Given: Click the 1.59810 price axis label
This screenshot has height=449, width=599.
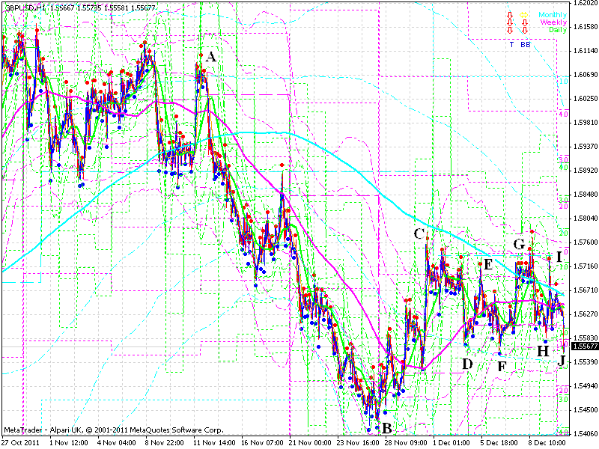Looking at the screenshot, I should pyautogui.click(x=586, y=123).
